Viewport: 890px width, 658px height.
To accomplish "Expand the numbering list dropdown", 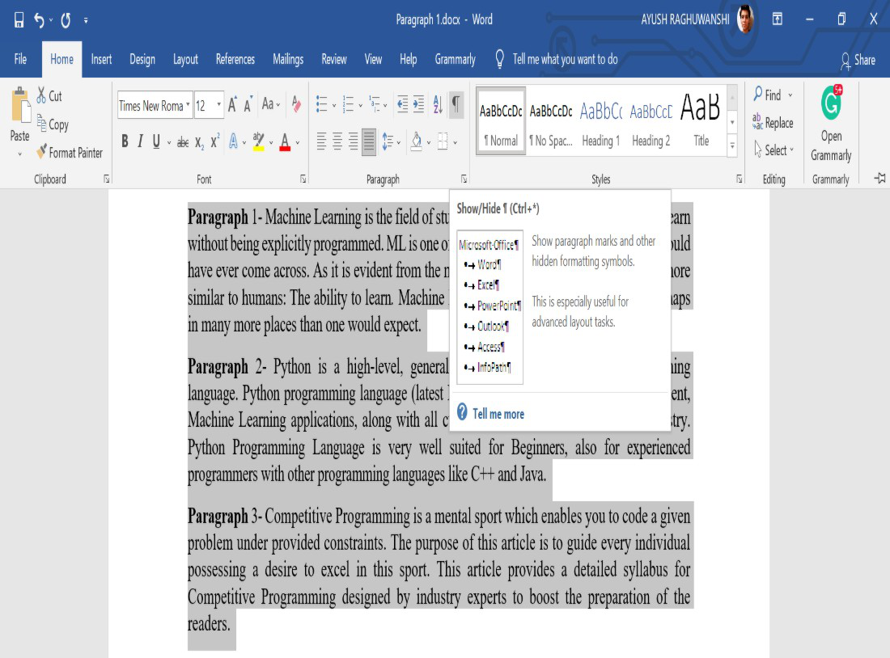I will pos(360,105).
